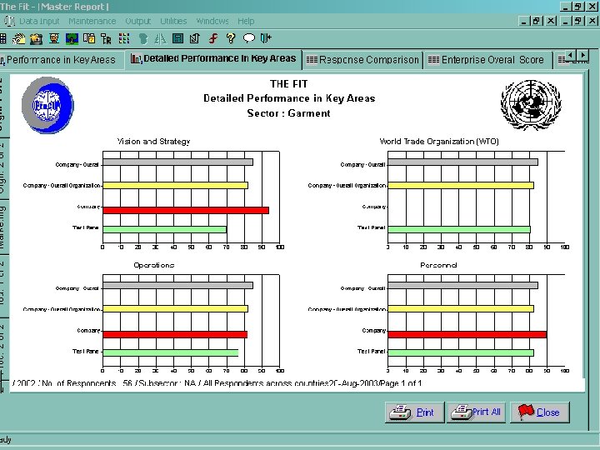The width and height of the screenshot is (600, 450).
Task: Open the Output menu
Action: pos(138,21)
